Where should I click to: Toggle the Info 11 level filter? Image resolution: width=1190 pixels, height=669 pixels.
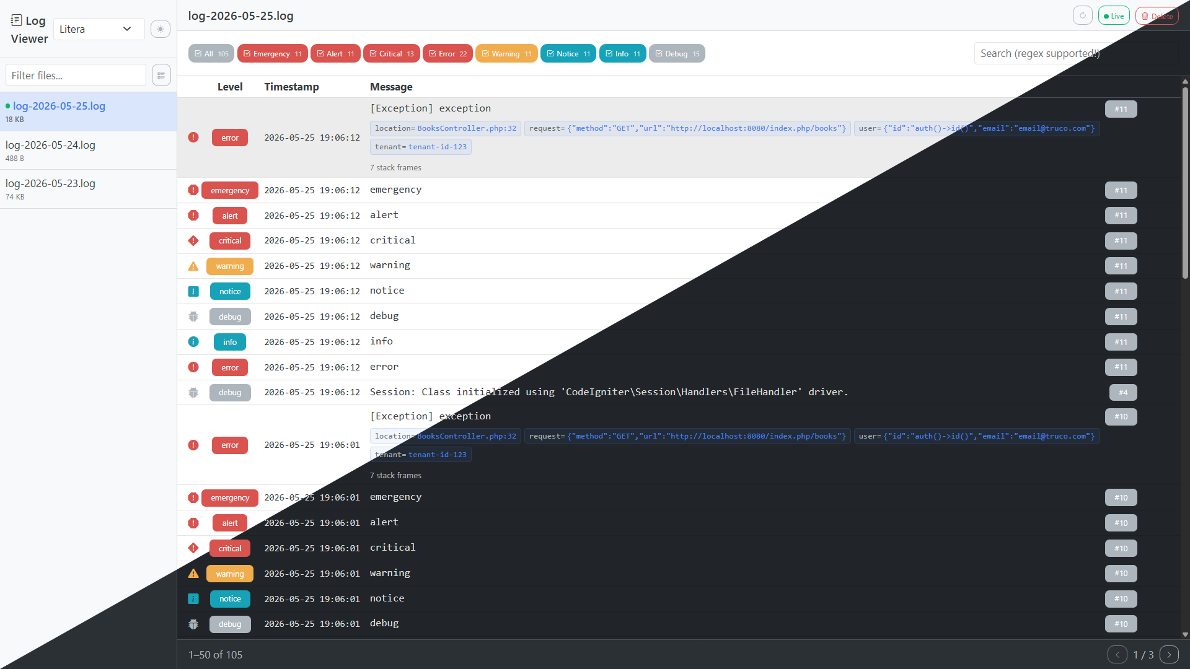623,54
